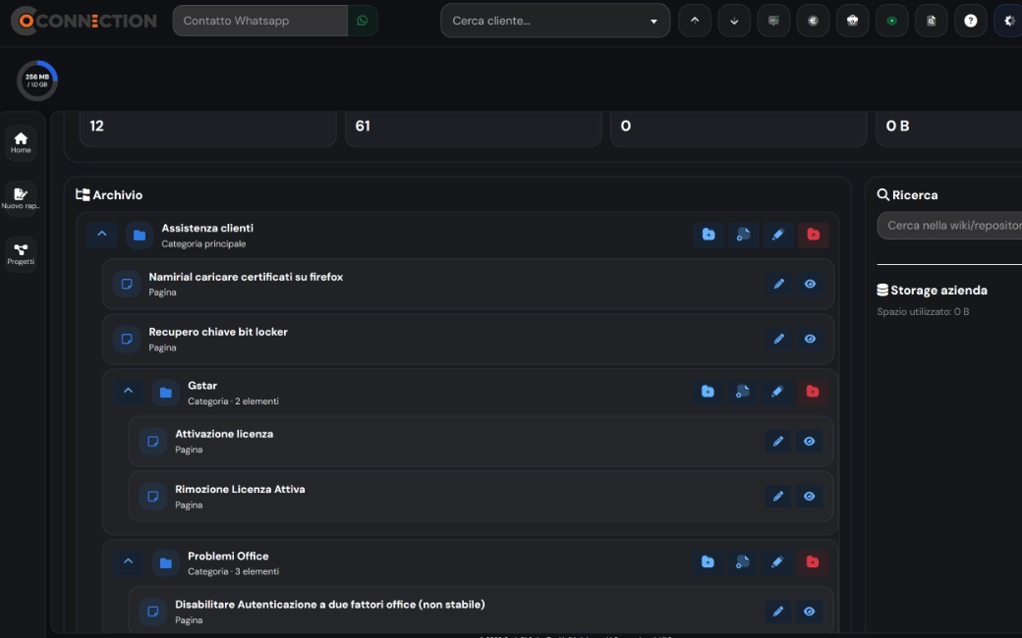Click the briefcase toolbar icon

pos(853,21)
